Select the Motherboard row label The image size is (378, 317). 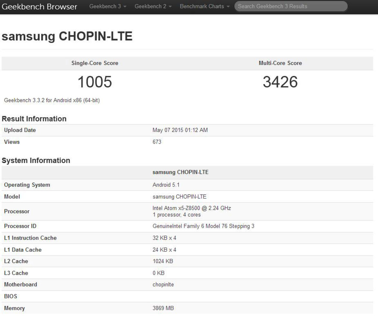21,285
